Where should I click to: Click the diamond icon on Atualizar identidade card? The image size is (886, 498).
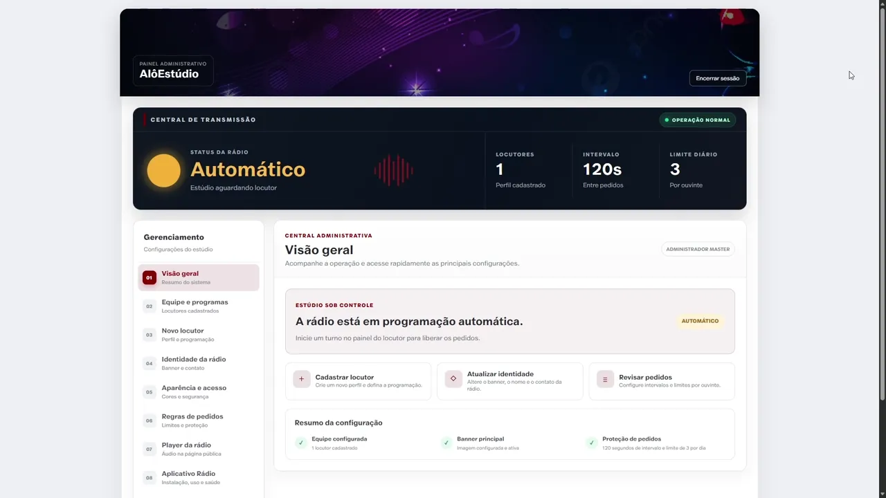(x=453, y=378)
